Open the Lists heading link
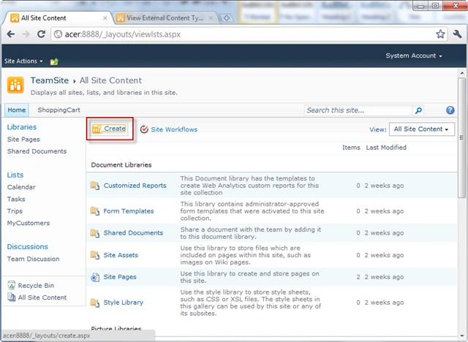 [15, 175]
